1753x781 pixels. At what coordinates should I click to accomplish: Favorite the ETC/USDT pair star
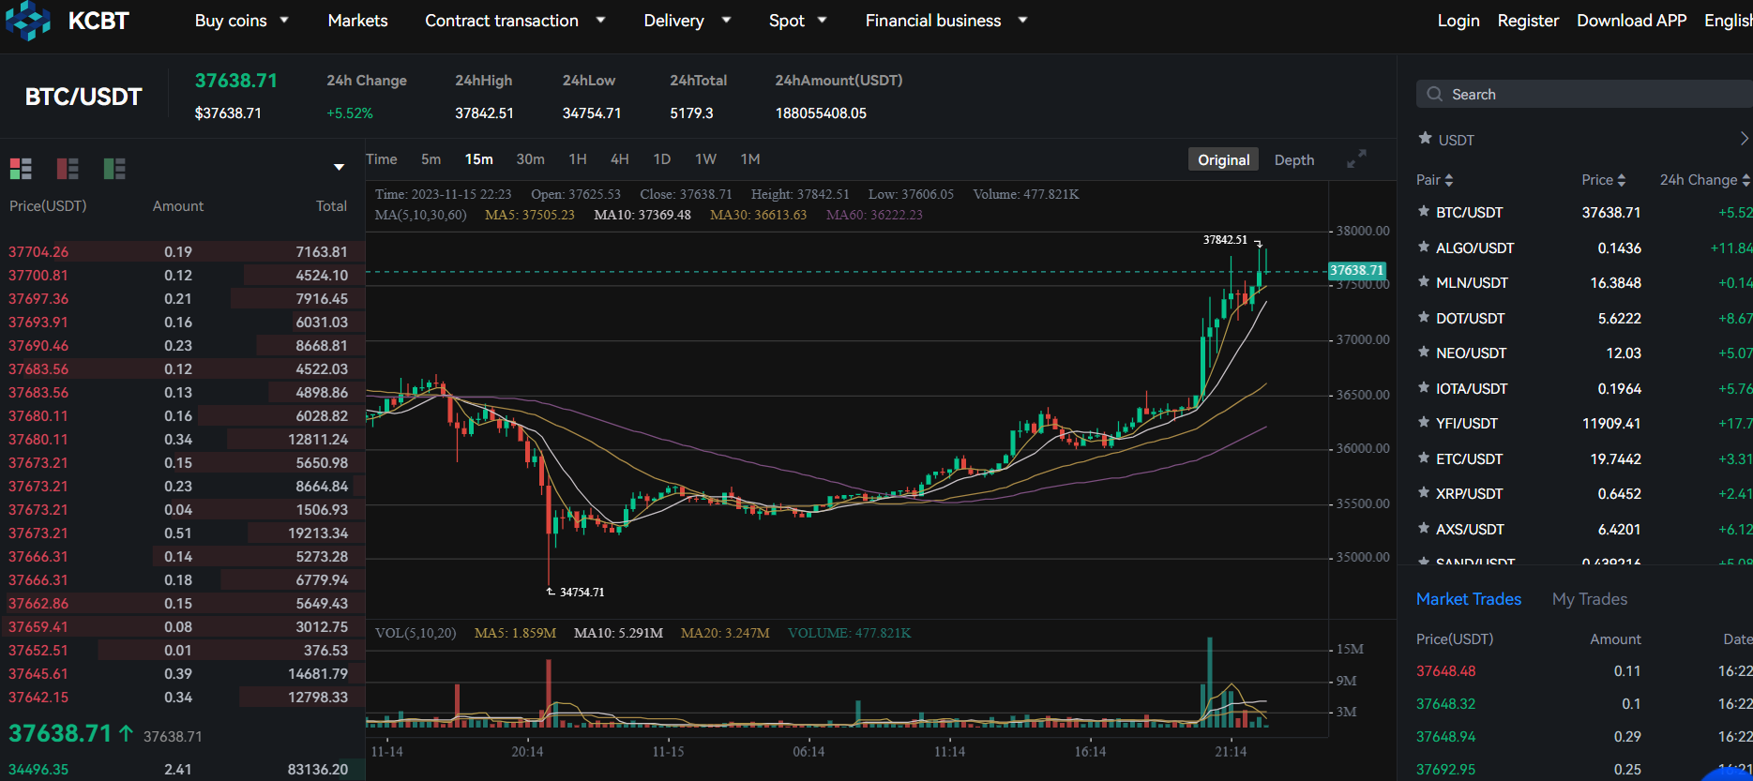pos(1424,458)
